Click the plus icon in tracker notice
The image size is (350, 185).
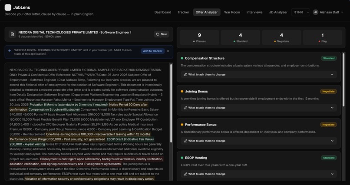tap(10, 51)
